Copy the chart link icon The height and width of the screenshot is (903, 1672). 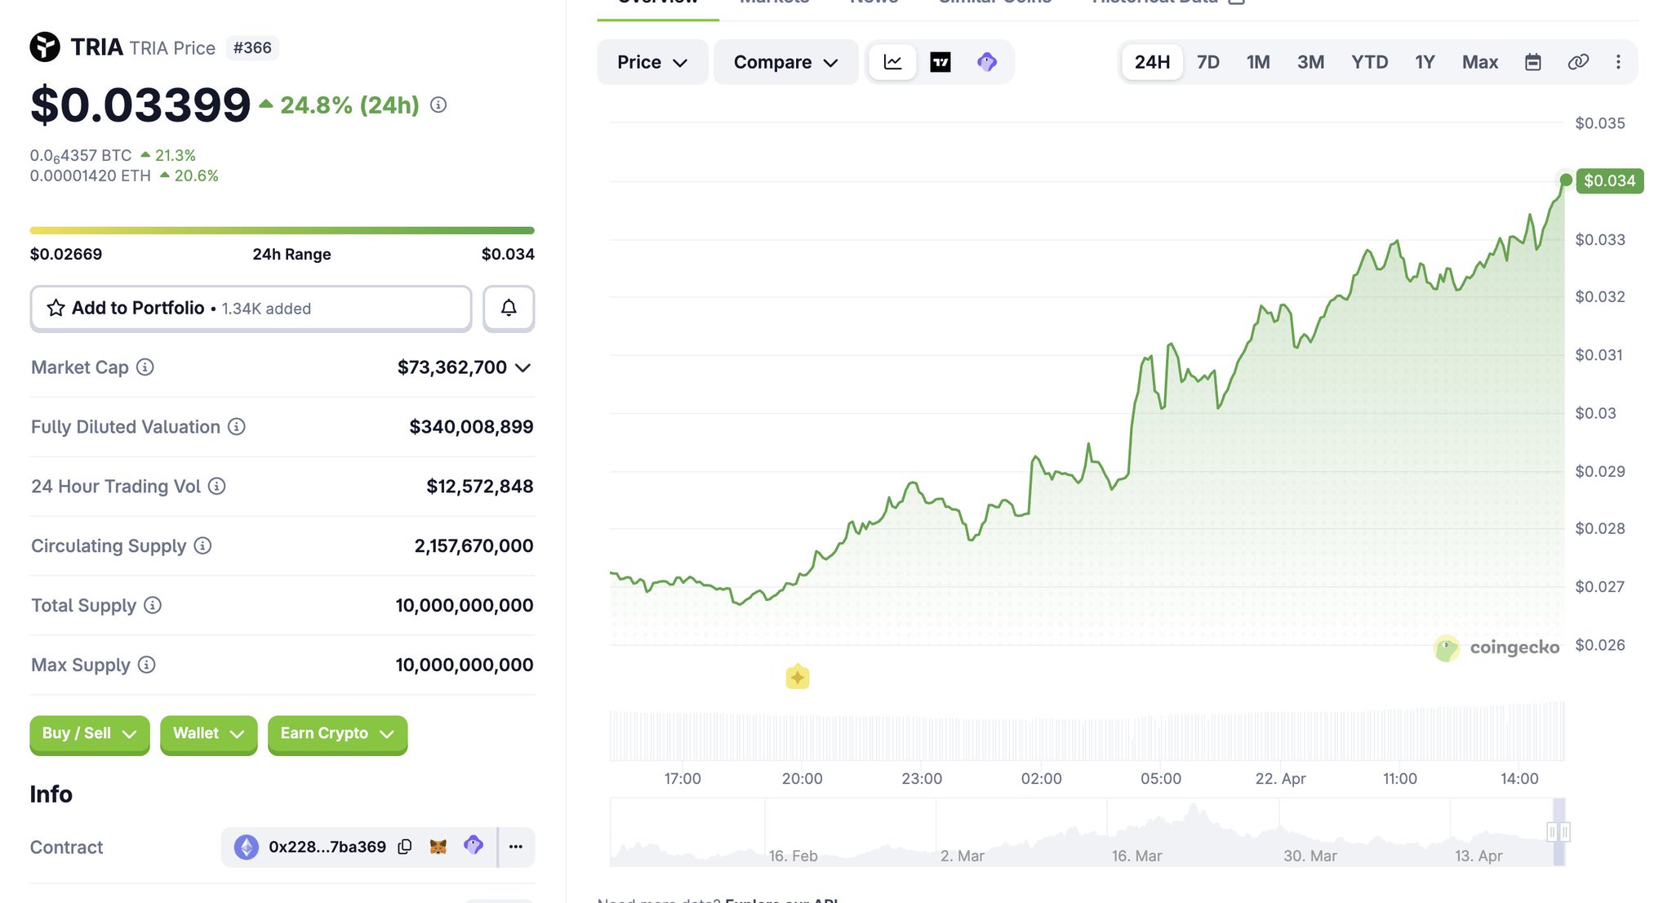pos(1577,62)
